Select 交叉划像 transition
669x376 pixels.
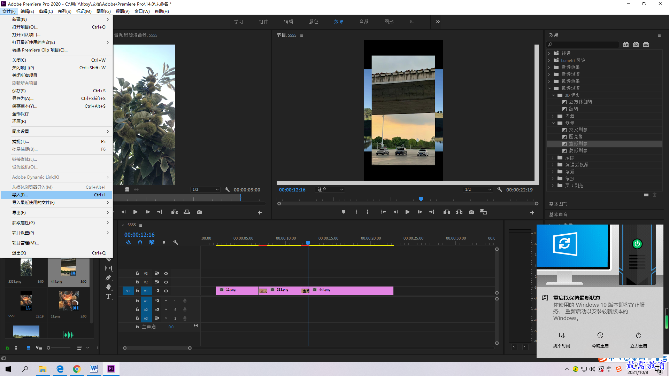coord(578,130)
